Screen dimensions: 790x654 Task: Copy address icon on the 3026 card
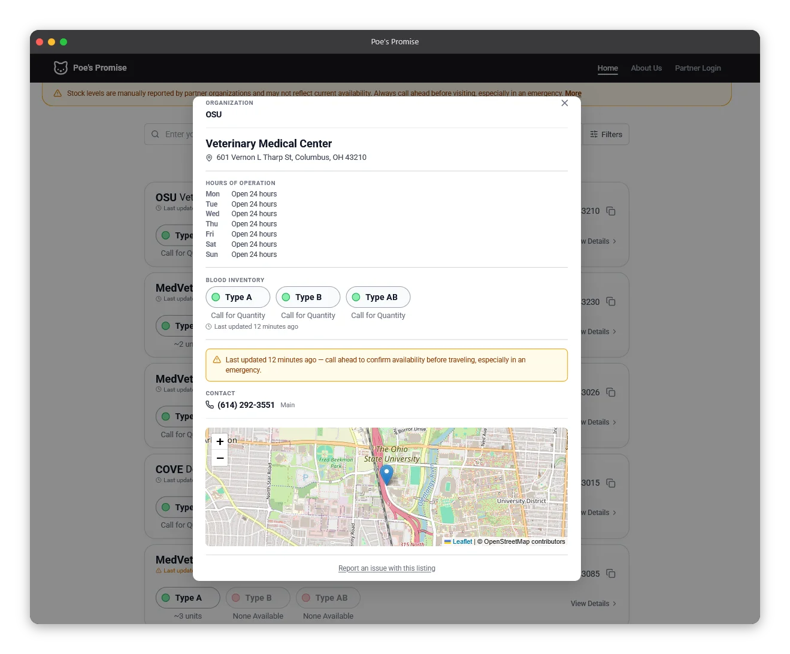click(611, 392)
